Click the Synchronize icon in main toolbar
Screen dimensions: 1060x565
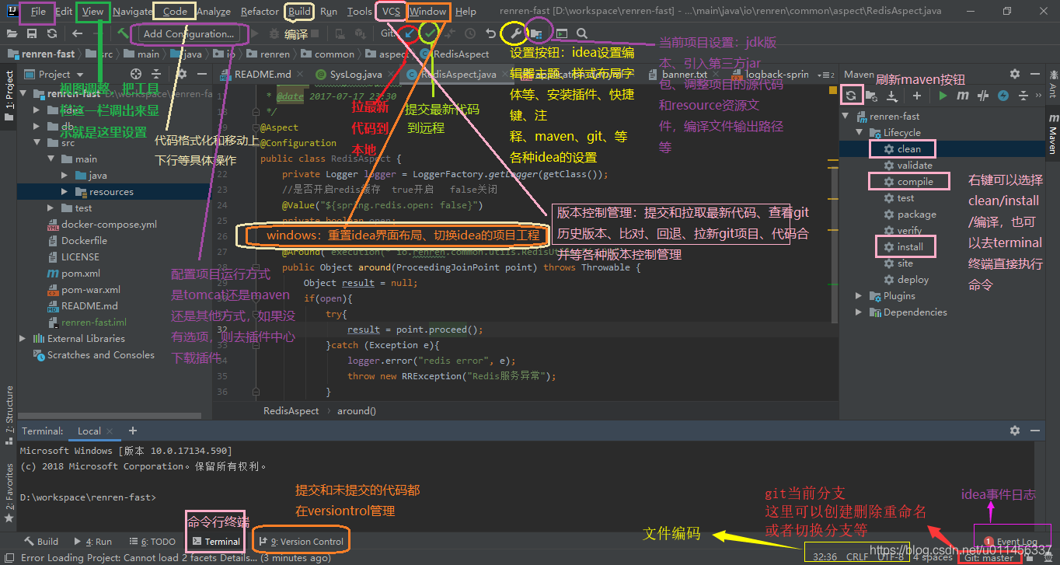(51, 33)
